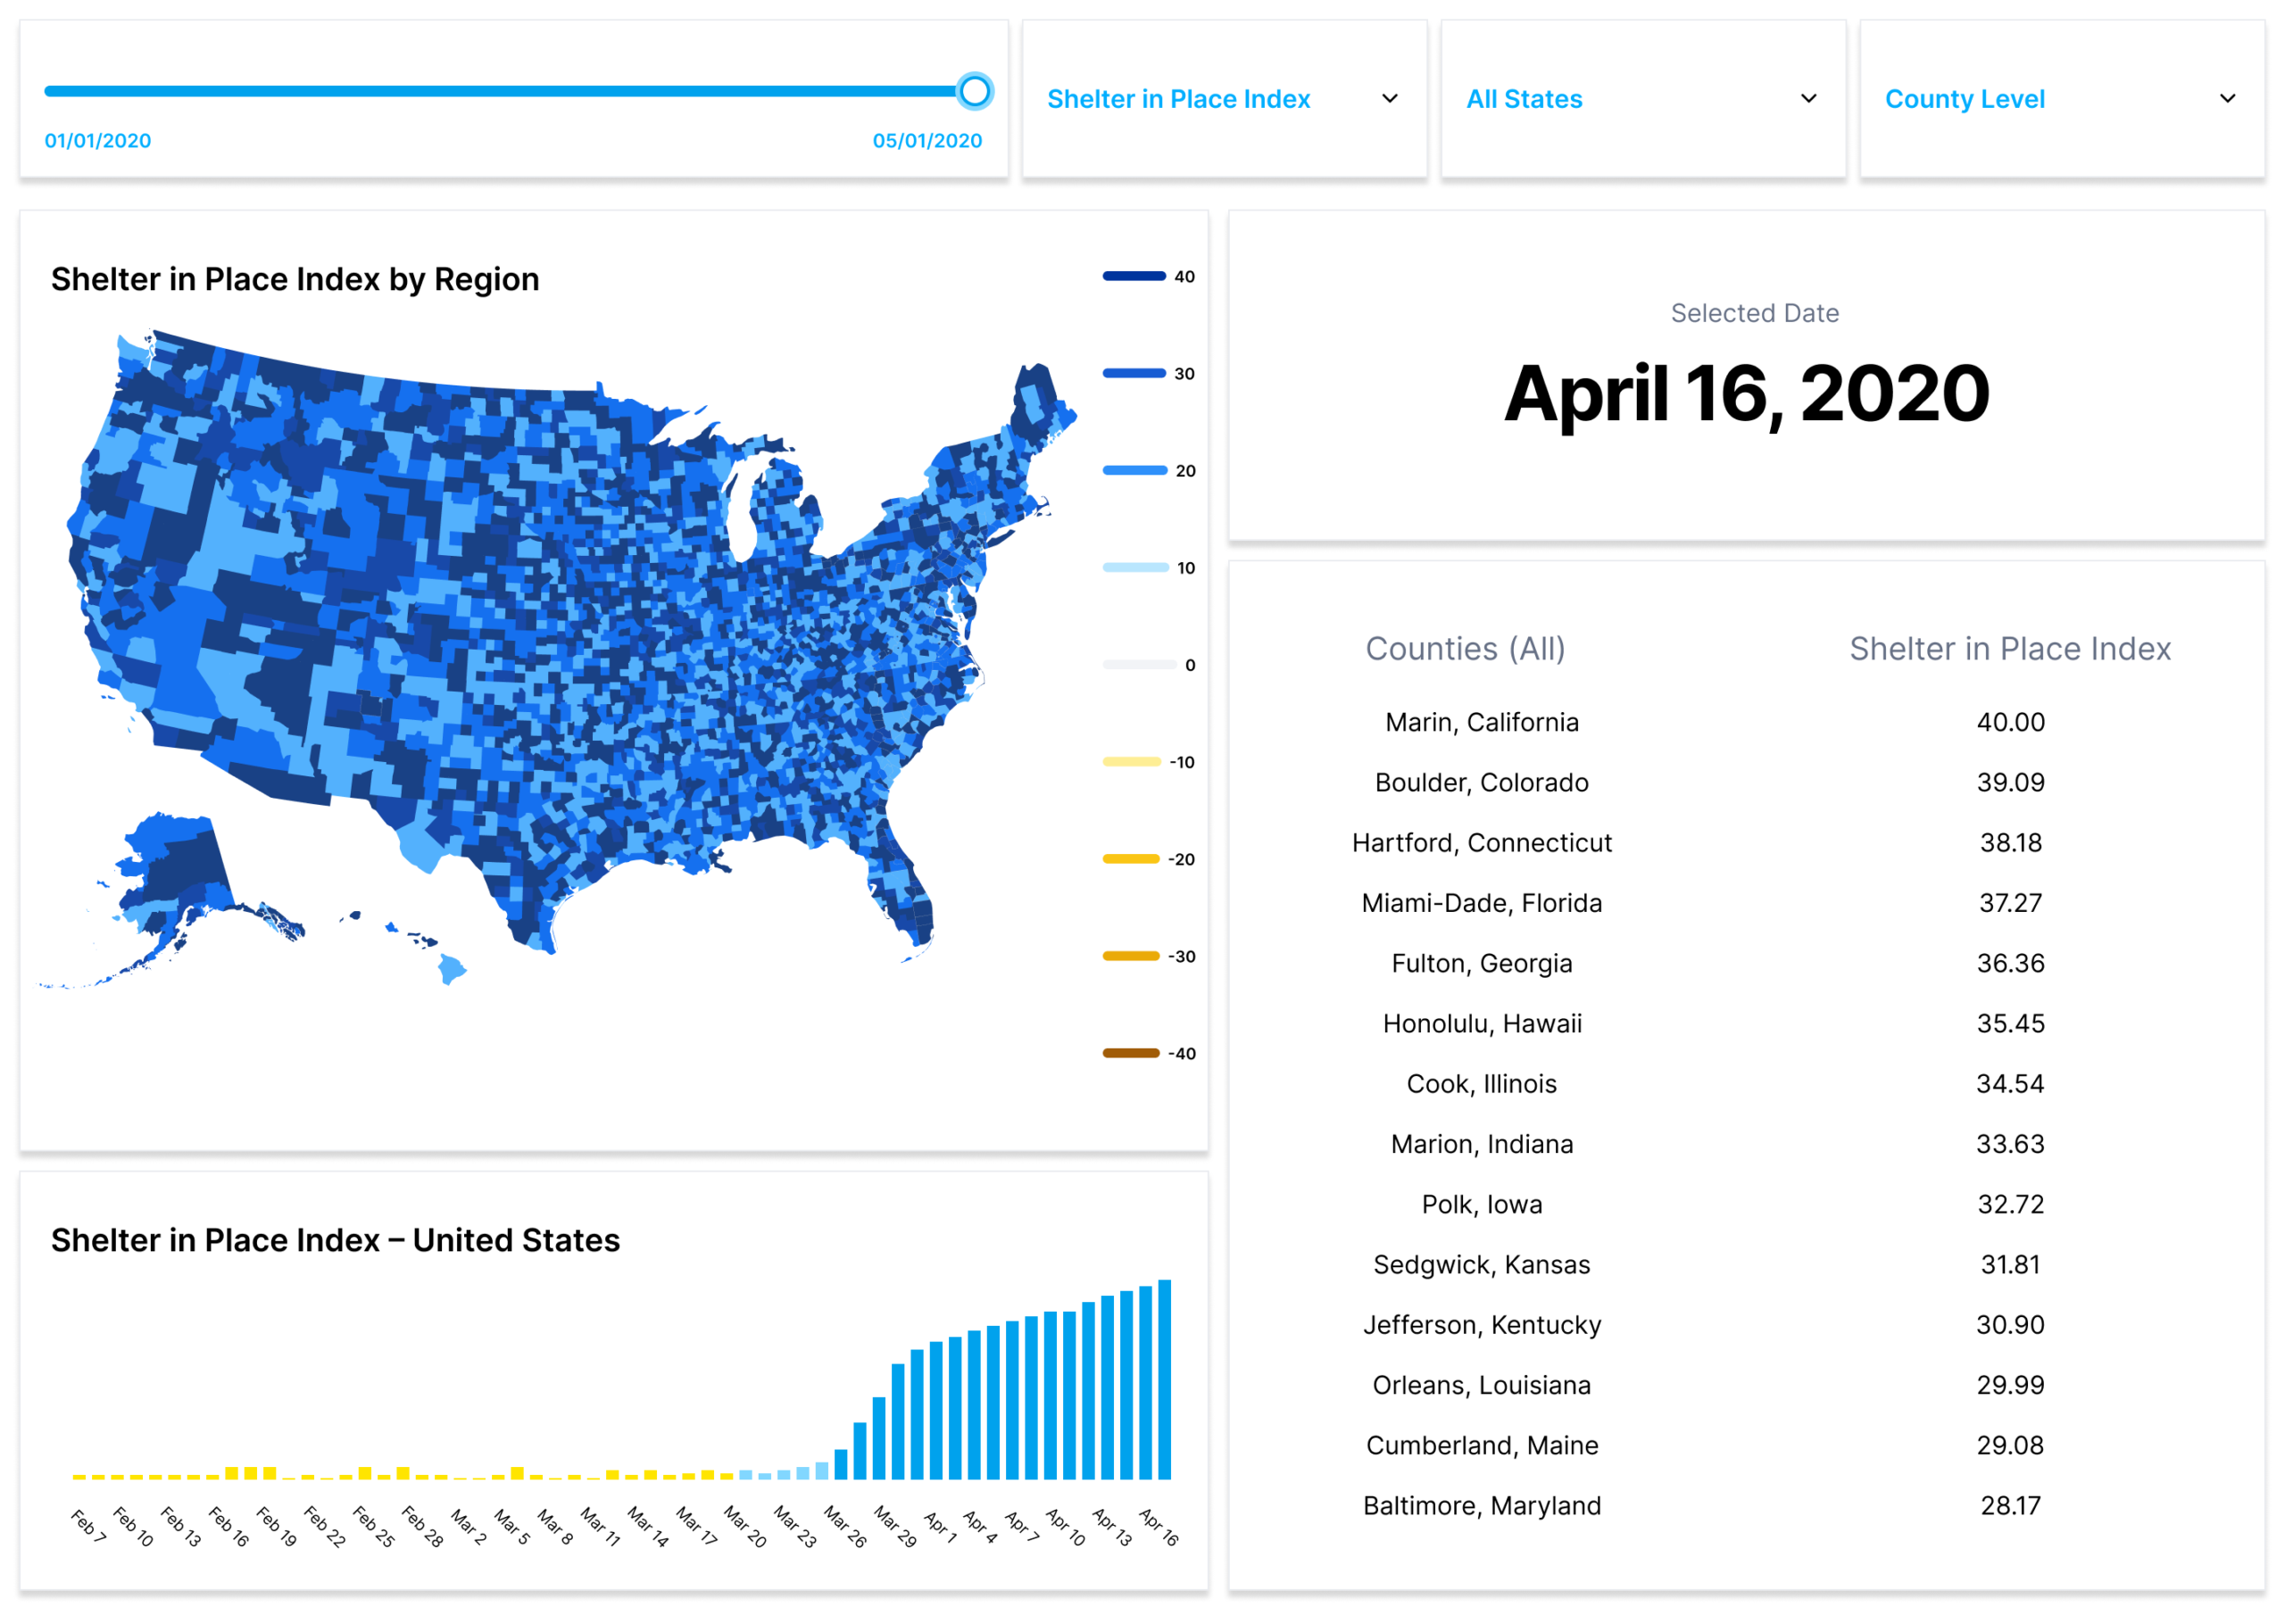2285x1624 pixels.
Task: Click chevron beside Shelter in Place Index
Action: point(1389,99)
